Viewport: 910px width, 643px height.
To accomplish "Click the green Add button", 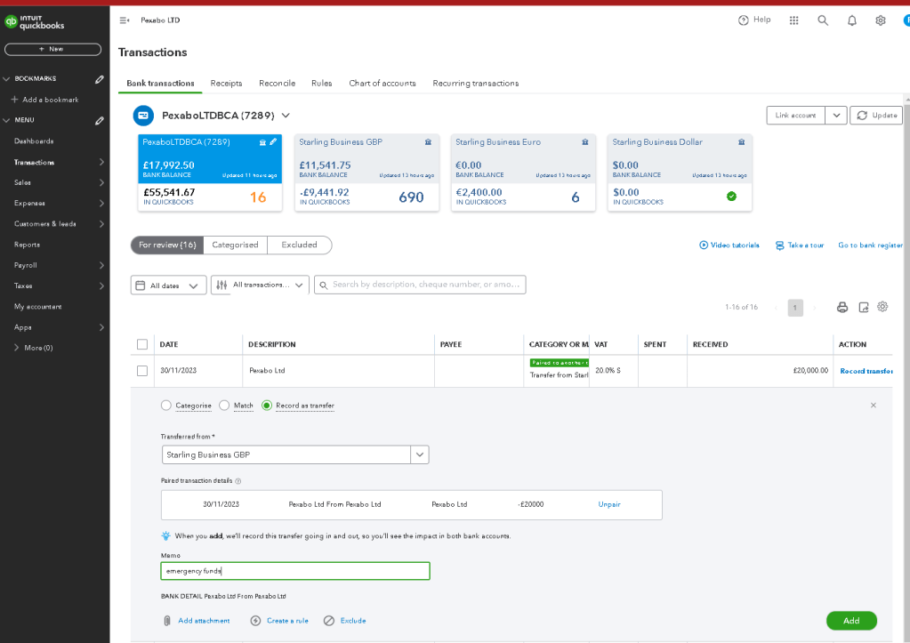I will click(851, 621).
